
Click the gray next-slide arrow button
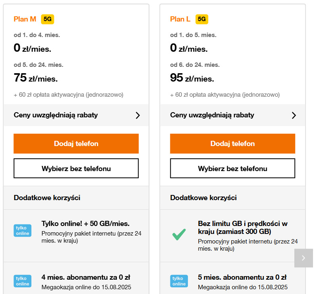coord(303,258)
